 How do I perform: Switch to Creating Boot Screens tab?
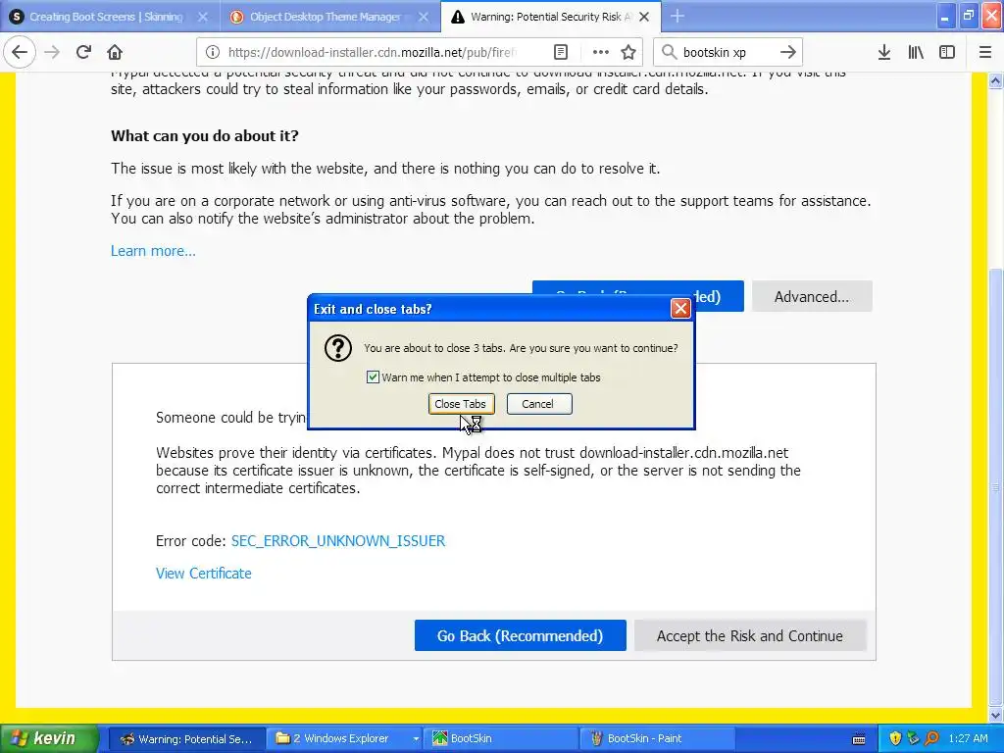point(106,17)
